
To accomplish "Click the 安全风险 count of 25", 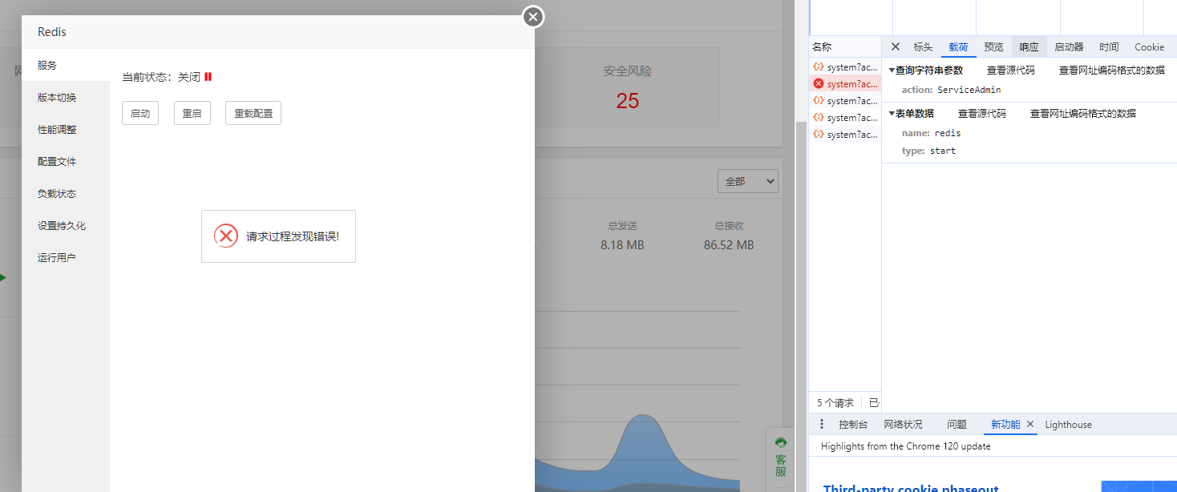I will 628,101.
